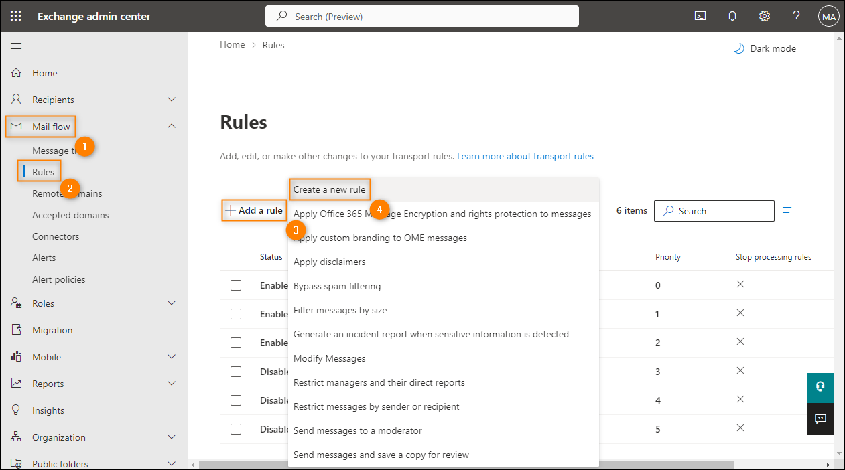Viewport: 845px width, 470px height.
Task: Expand the Recipients section chevron
Action: click(172, 100)
